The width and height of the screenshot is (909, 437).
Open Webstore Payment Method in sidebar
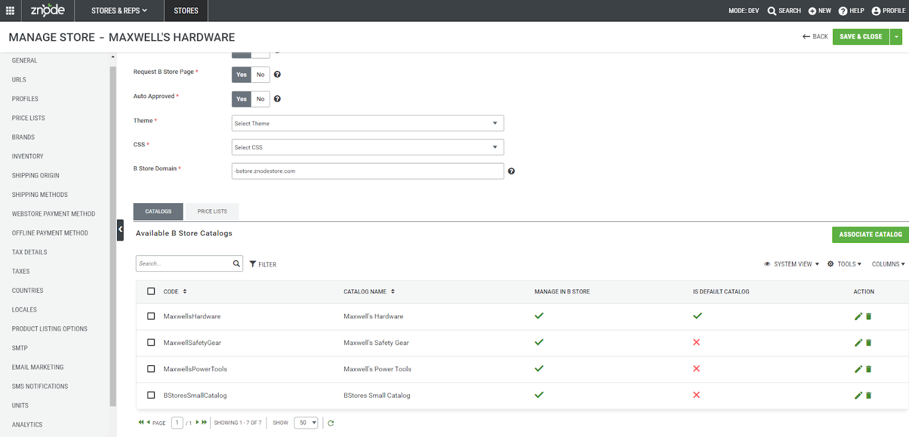pyautogui.click(x=53, y=214)
